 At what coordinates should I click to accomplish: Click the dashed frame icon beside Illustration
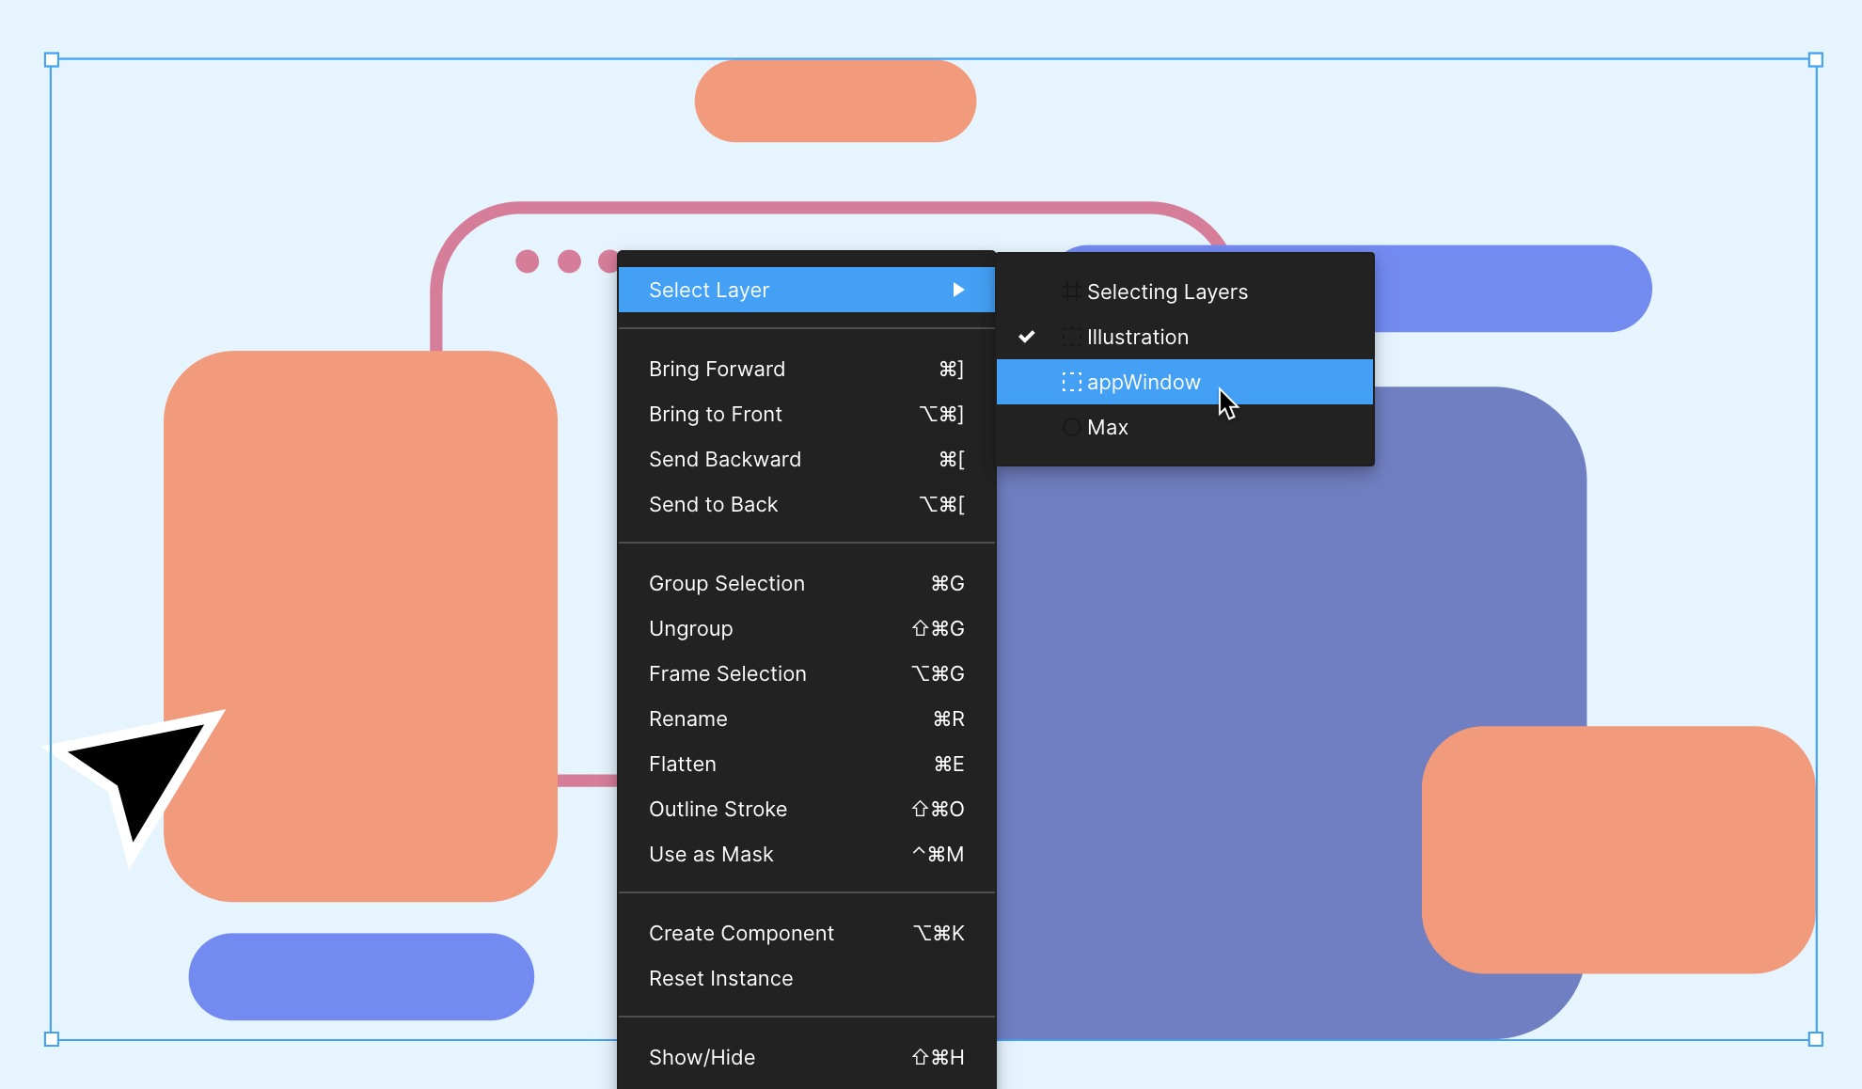pos(1071,337)
